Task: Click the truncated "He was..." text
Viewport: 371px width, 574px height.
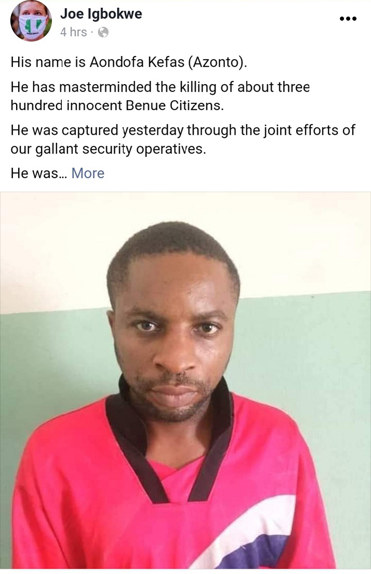Action: (x=39, y=173)
